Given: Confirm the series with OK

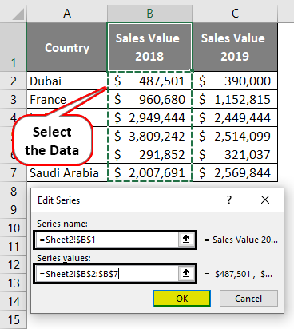Looking at the screenshot, I should pyautogui.click(x=182, y=299).
